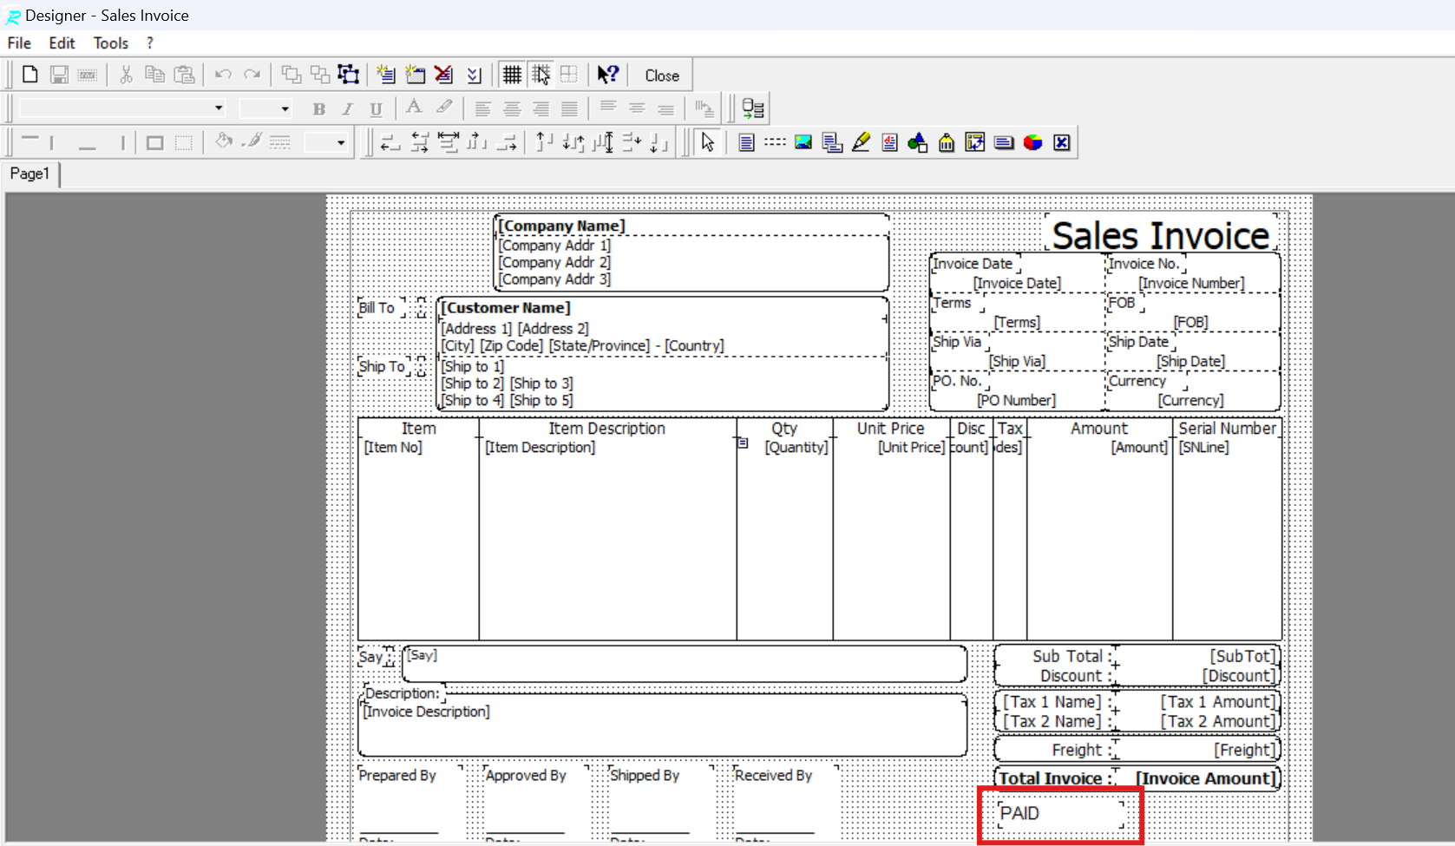Open the font size dropdown
1455x846 pixels.
285,108
